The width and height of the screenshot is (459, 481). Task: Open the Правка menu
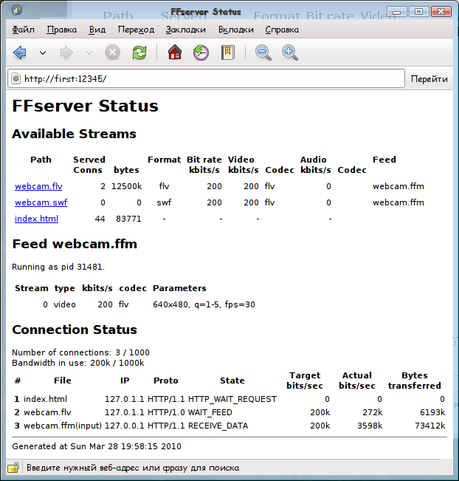pos(61,30)
